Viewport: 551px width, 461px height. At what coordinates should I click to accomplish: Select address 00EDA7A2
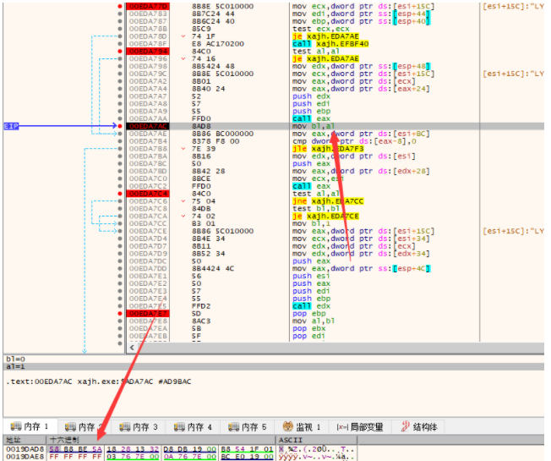148,81
